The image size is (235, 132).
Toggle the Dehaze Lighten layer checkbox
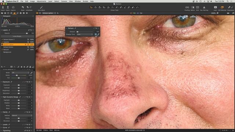pos(2,45)
